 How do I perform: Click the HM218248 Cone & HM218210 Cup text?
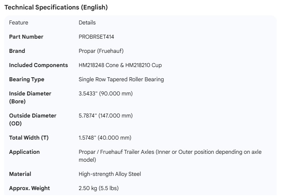120,65
